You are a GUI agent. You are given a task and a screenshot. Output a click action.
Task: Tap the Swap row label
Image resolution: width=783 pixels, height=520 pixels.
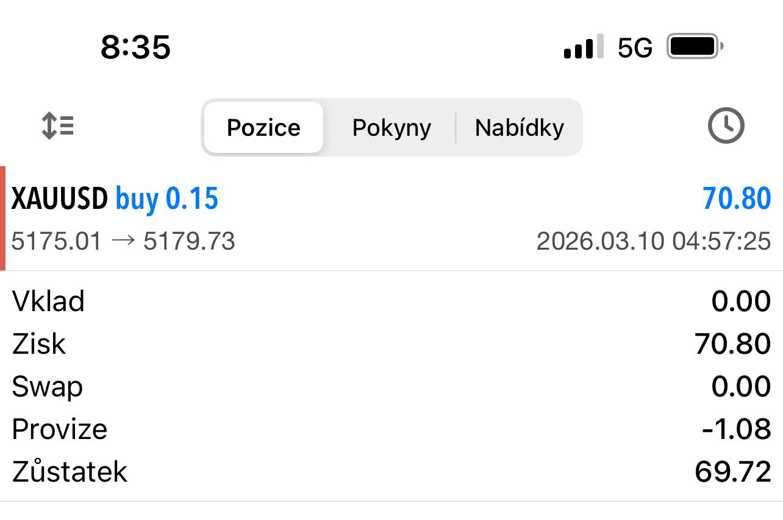tap(47, 387)
